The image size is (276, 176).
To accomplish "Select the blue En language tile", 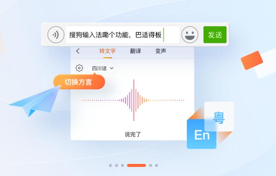I will tap(202, 134).
